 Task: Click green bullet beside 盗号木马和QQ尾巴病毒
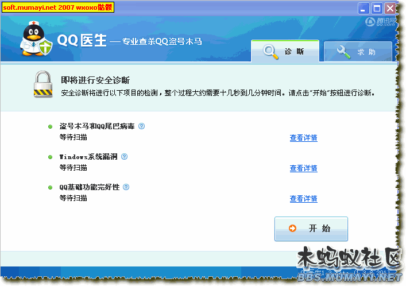[x=50, y=127]
